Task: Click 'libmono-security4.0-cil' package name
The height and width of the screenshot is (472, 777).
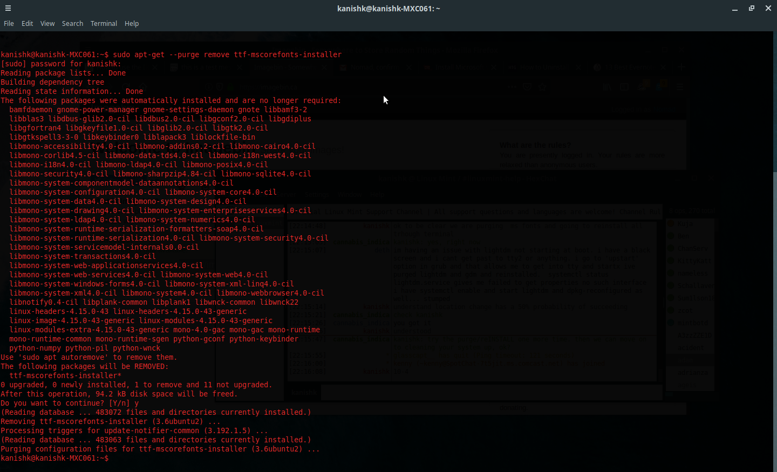Action: pyautogui.click(x=59, y=174)
